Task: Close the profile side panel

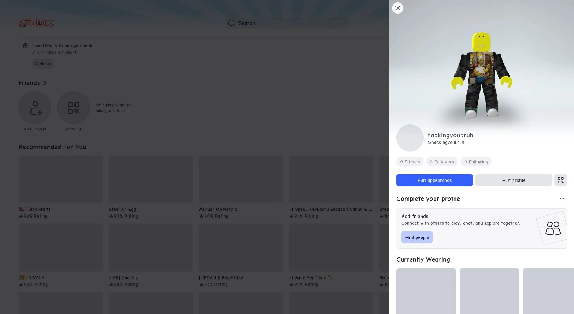Action: pos(397,8)
